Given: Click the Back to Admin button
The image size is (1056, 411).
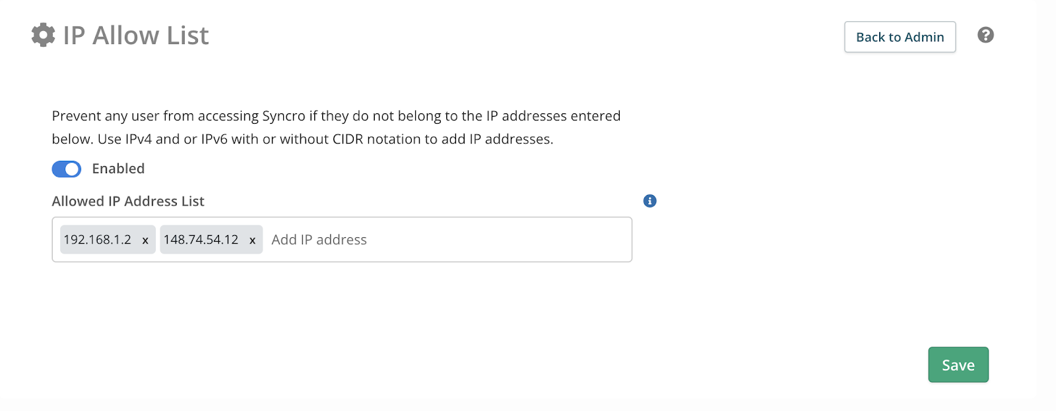Looking at the screenshot, I should (x=900, y=38).
